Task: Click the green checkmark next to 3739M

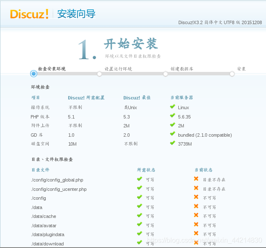Action: pyautogui.click(x=172, y=143)
